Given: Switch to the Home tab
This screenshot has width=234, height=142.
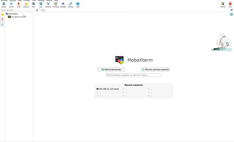Looking at the screenshot, I should tap(37, 10).
